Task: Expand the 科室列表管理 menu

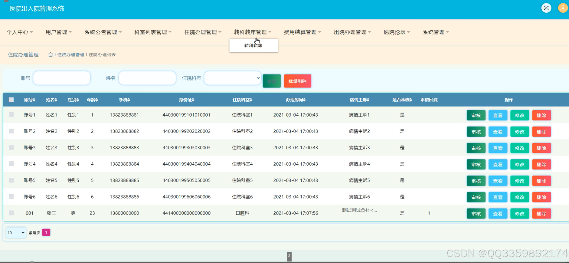Action: point(153,32)
